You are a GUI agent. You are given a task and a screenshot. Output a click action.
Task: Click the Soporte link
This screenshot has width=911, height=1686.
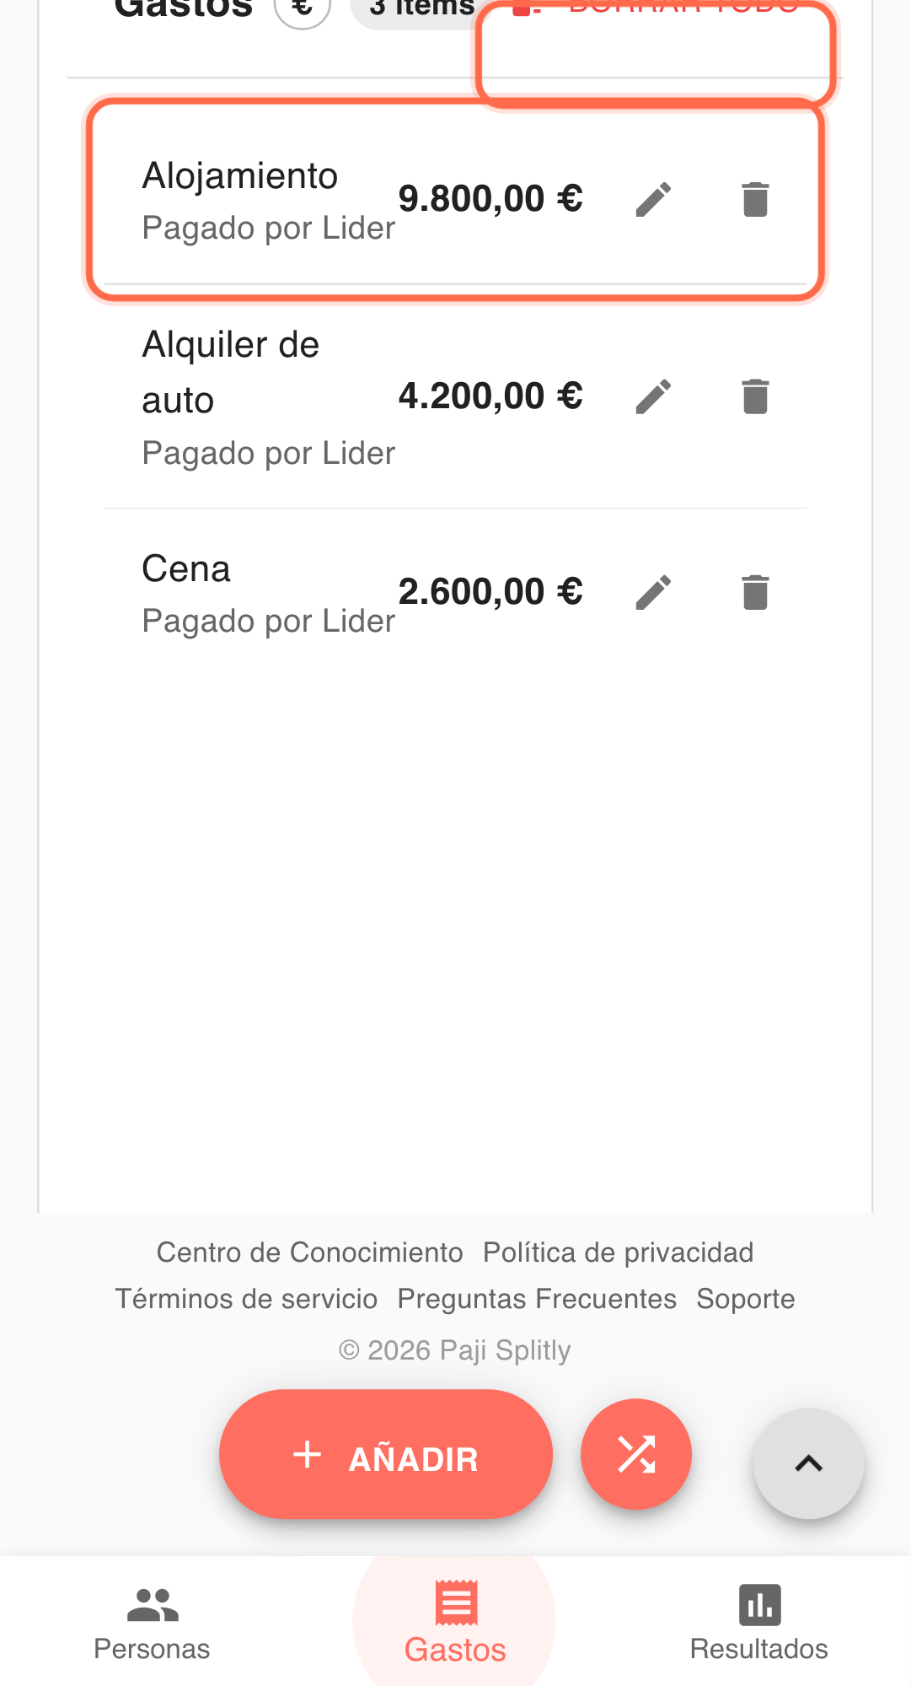[x=745, y=1299]
